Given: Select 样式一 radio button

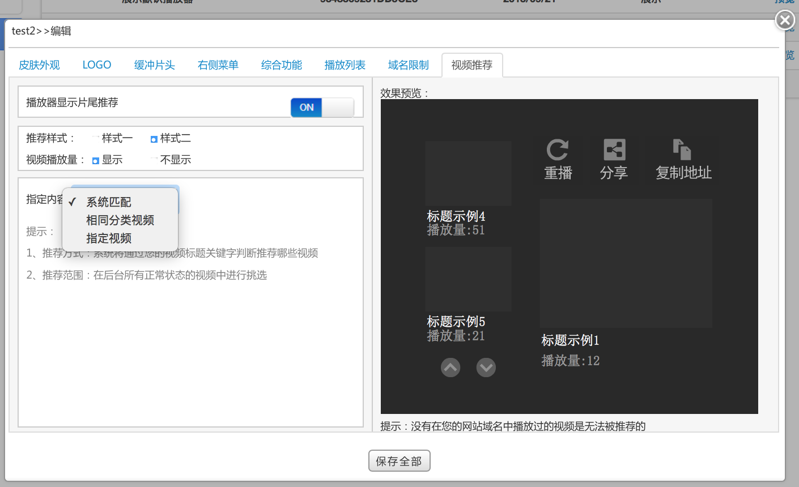Looking at the screenshot, I should (x=95, y=138).
